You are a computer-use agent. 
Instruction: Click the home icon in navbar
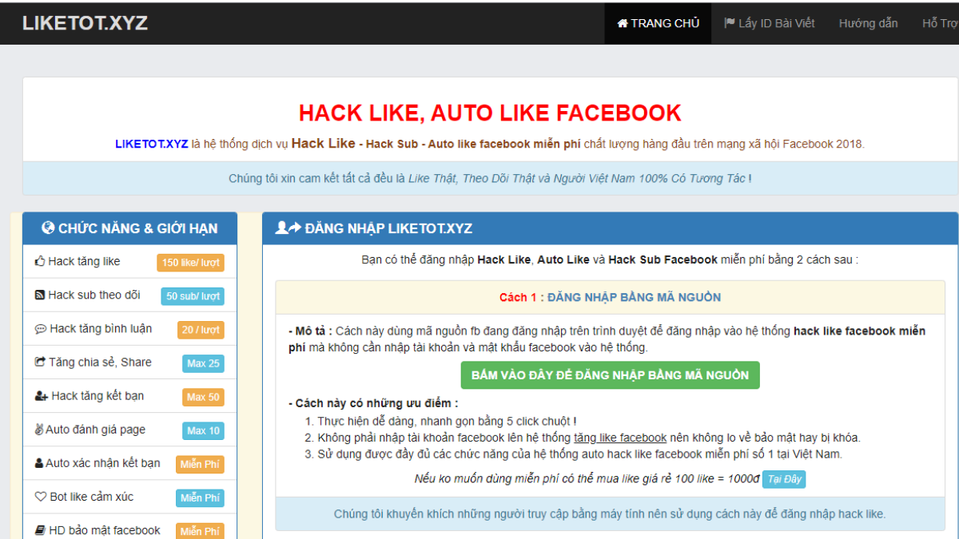coord(623,23)
